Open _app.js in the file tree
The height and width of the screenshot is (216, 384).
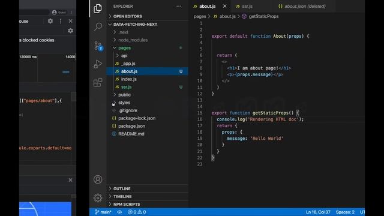(x=147, y=64)
